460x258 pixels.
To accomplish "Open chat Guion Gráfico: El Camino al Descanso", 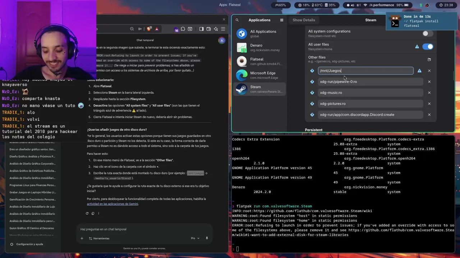I will pyautogui.click(x=32, y=228).
